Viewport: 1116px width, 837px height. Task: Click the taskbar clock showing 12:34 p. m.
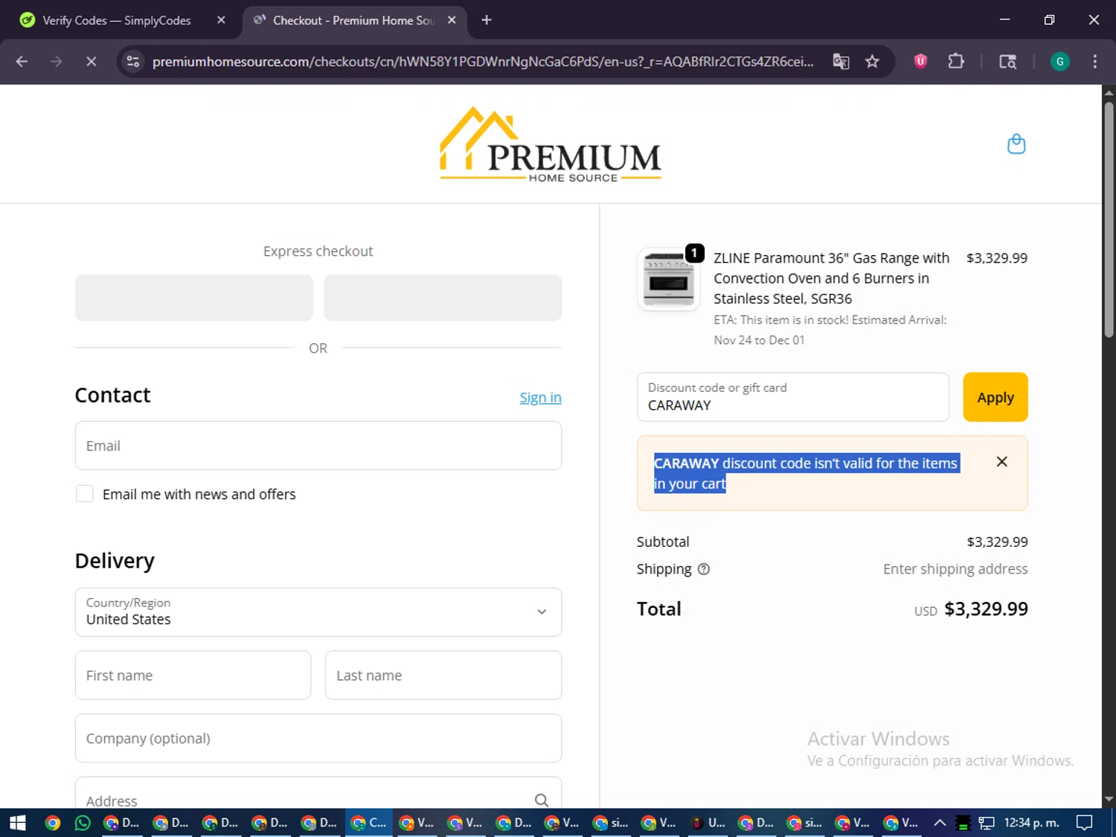click(x=1032, y=823)
